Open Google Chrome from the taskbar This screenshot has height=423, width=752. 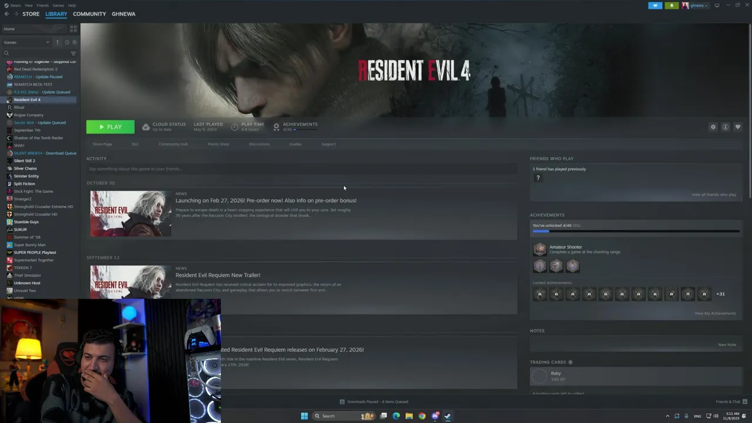click(422, 416)
